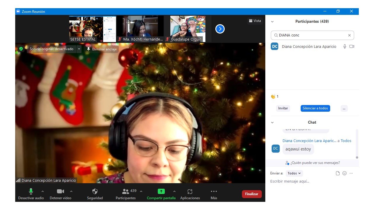
Task: Click the file attachment icon in chat
Action: click(338, 173)
